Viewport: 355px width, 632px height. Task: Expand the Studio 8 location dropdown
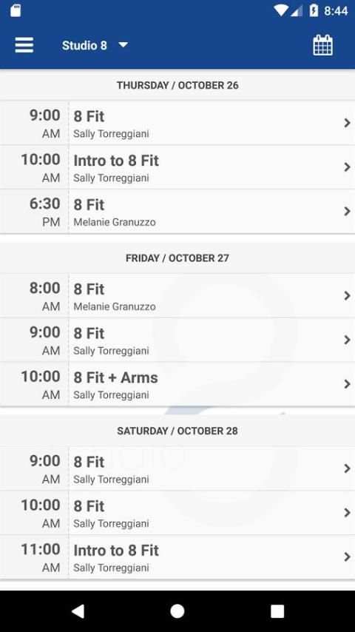[95, 45]
